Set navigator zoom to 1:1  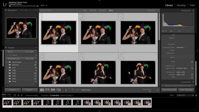[30, 10]
